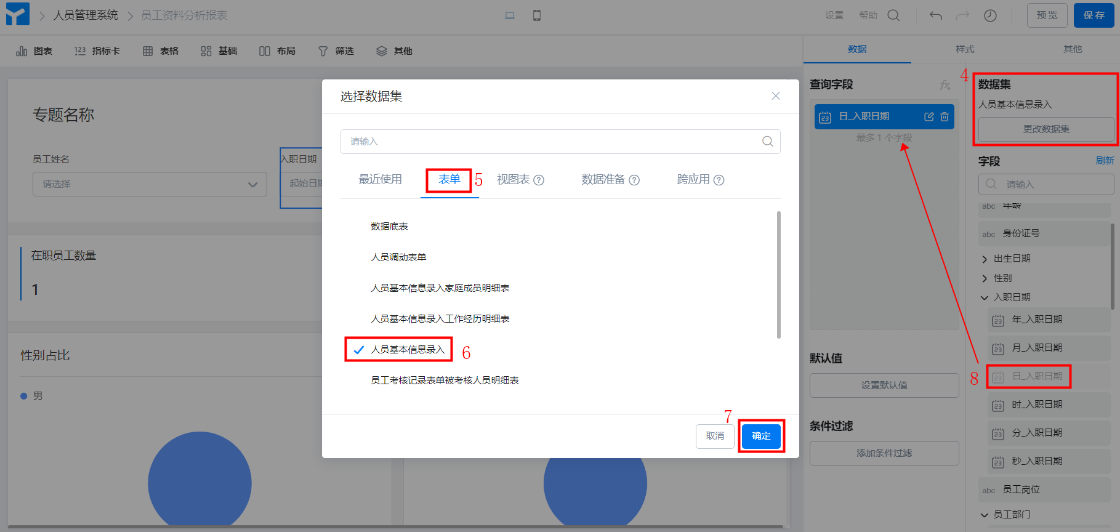Open 设置 in the top bar
This screenshot has width=1120, height=532.
[834, 15]
